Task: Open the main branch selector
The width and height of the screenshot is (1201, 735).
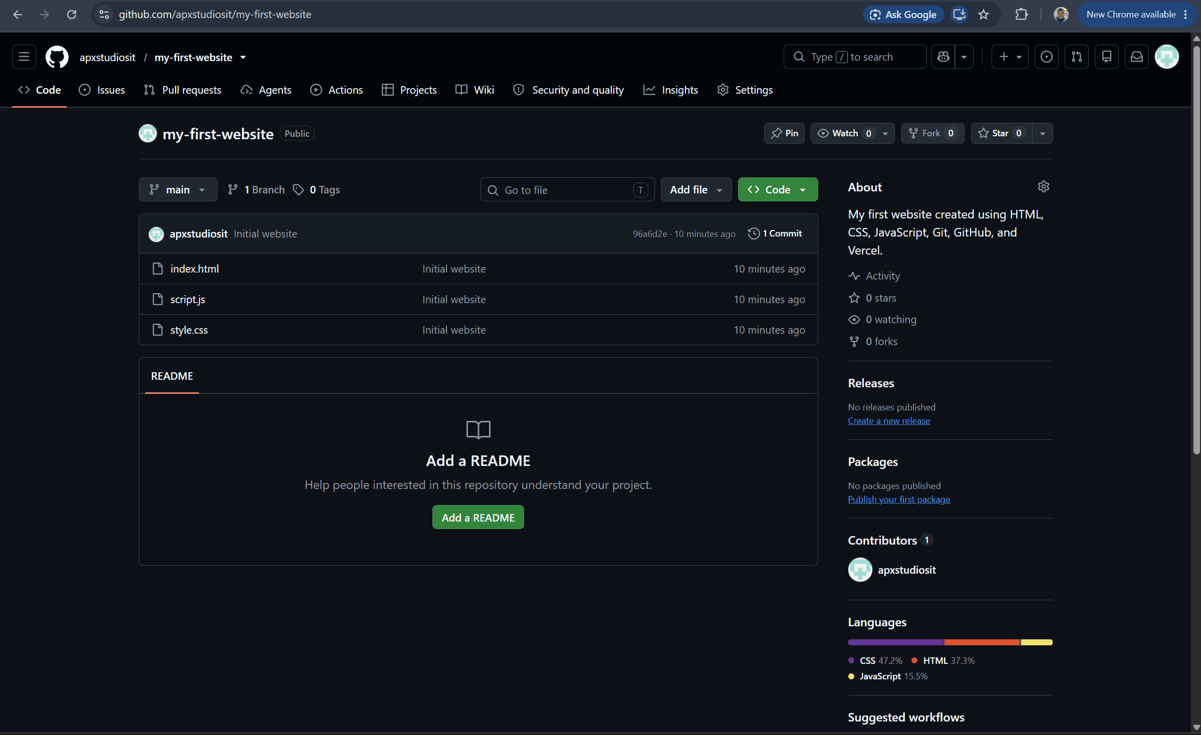Action: (x=178, y=189)
